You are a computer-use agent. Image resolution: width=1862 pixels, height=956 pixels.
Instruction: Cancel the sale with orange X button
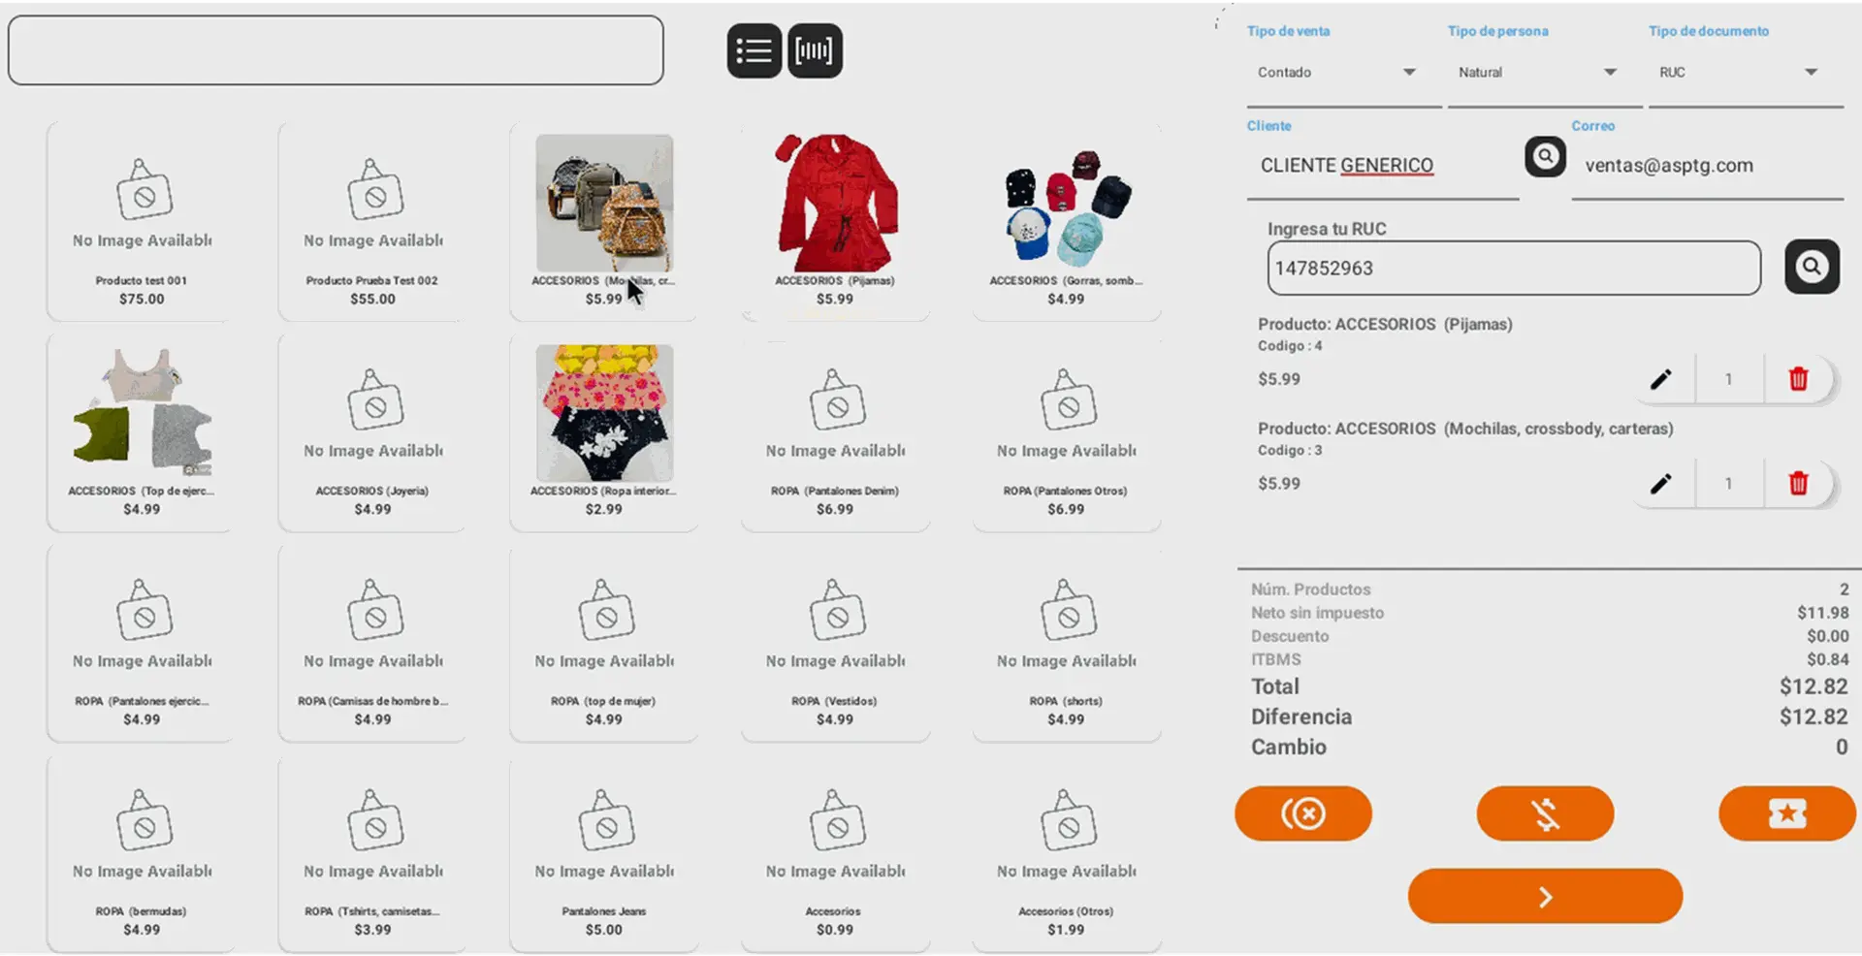1302,813
